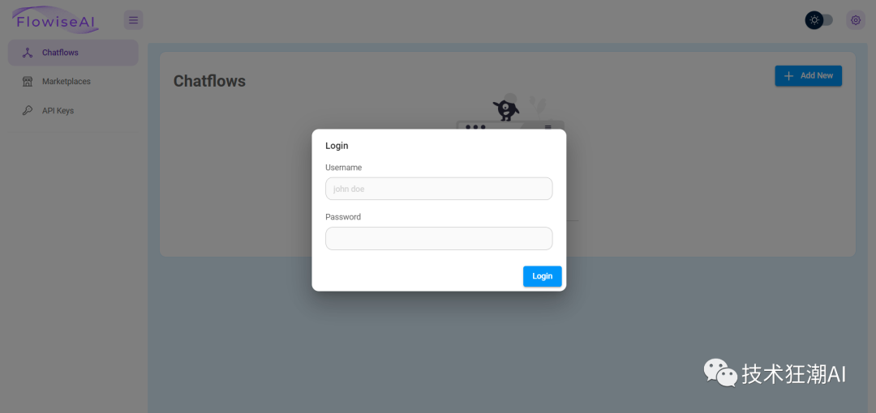Click the API Keys key icon
The image size is (876, 413).
coord(28,110)
